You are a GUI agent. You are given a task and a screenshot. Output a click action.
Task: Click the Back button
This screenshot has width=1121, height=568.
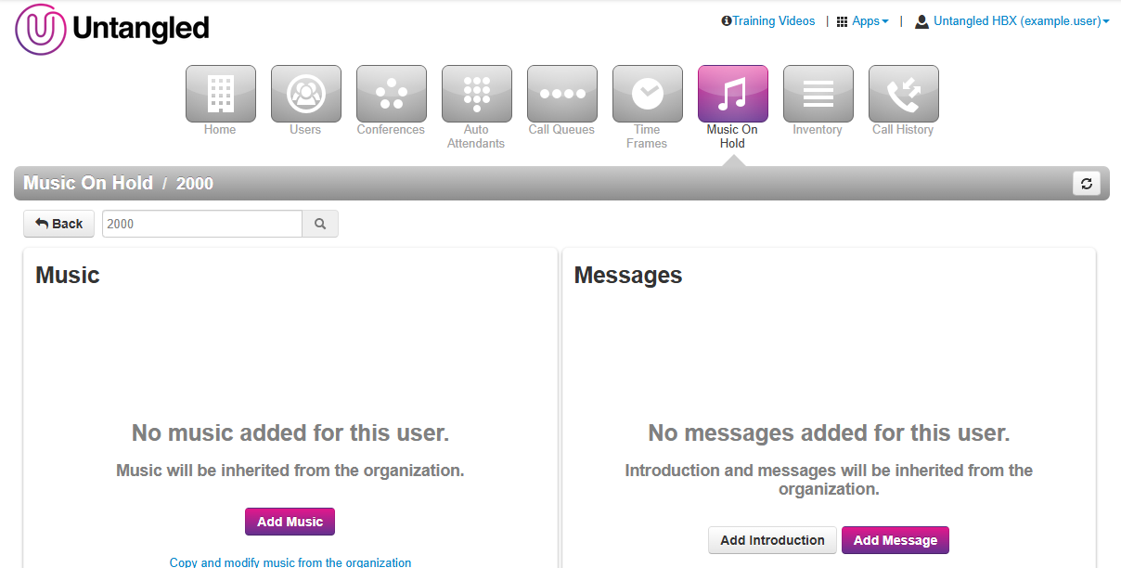[x=58, y=224]
